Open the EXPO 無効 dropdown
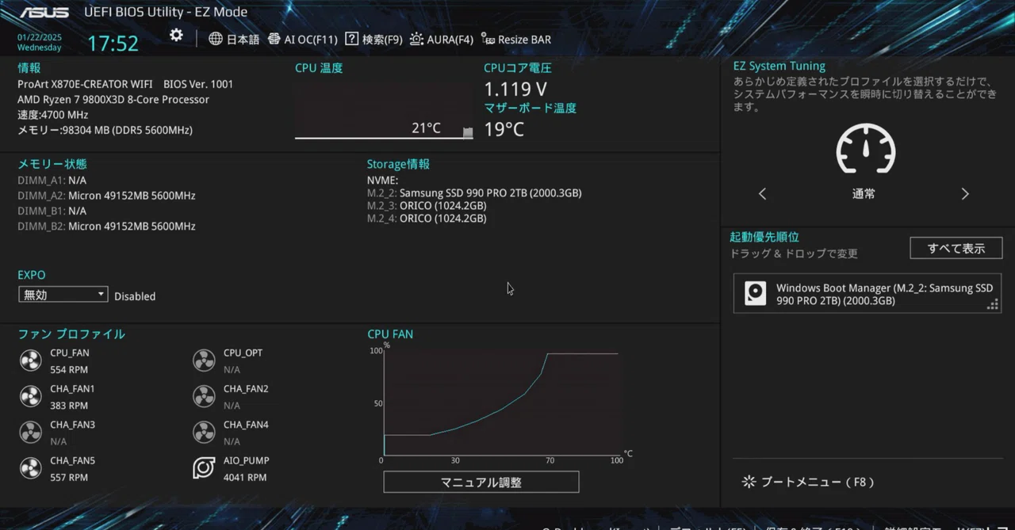 [x=63, y=295]
